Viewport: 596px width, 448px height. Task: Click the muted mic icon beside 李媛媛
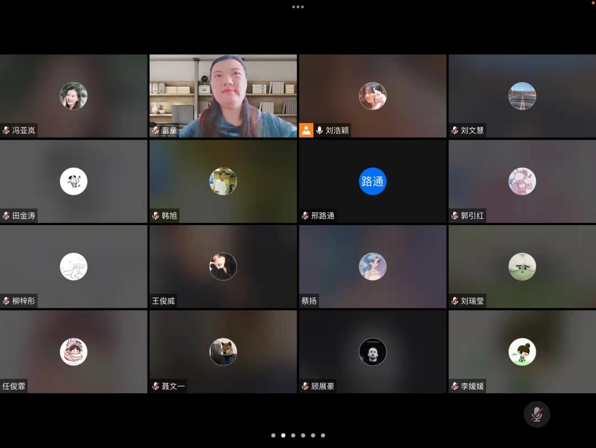click(455, 386)
